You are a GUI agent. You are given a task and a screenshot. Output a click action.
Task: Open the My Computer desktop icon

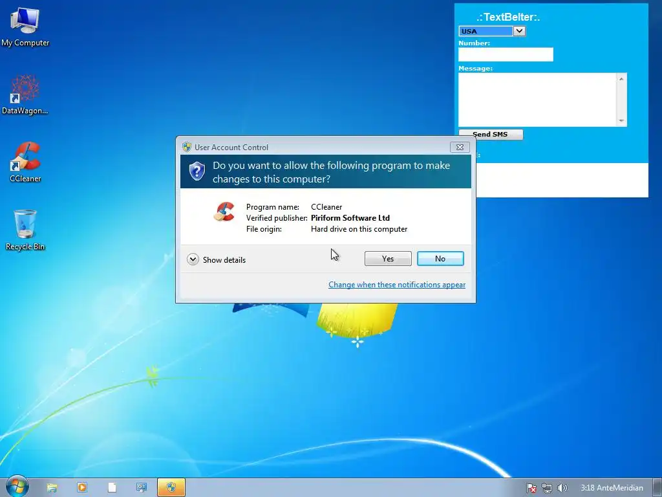click(25, 26)
